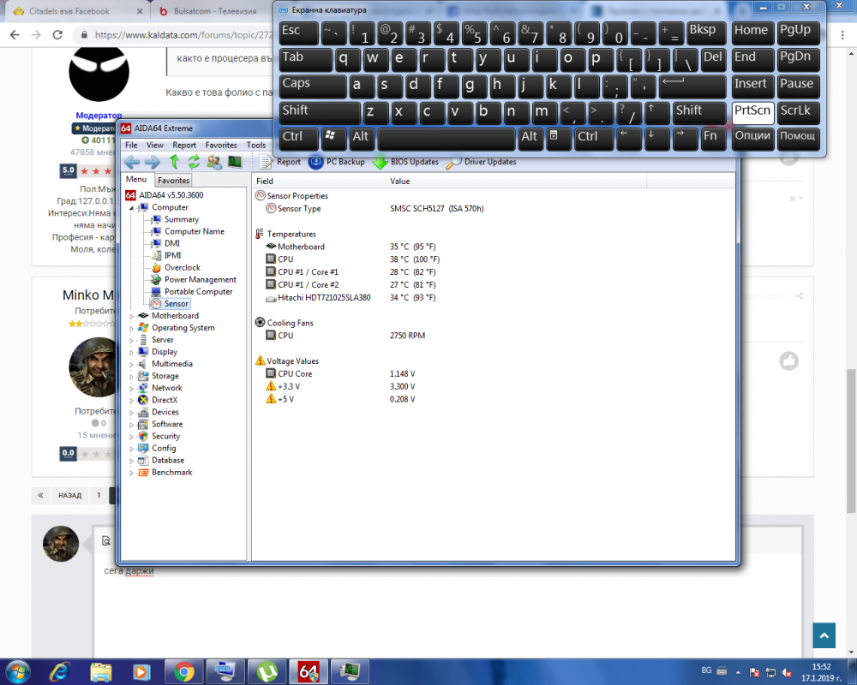857x685 pixels.
Task: Click the AIDA64 back navigation arrow
Action: 132,162
